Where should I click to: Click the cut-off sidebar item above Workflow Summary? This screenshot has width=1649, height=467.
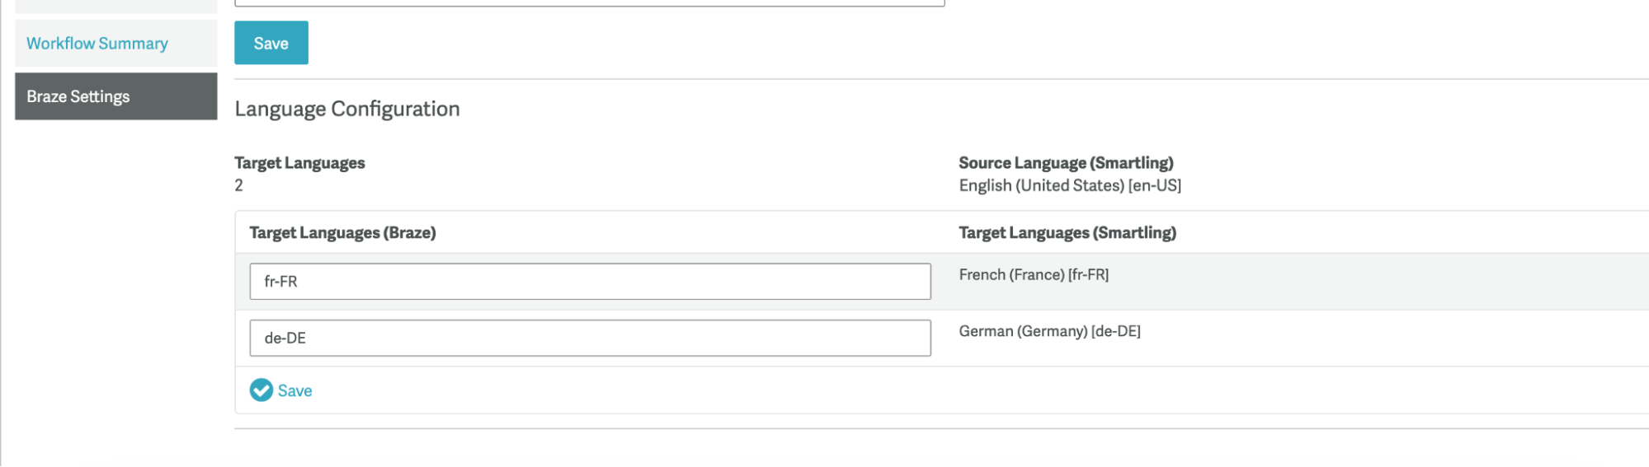tap(115, 6)
